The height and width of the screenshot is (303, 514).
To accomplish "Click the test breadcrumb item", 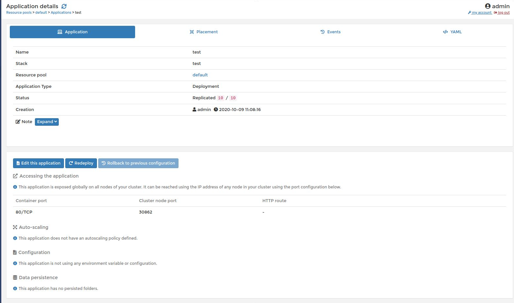I will pyautogui.click(x=78, y=13).
